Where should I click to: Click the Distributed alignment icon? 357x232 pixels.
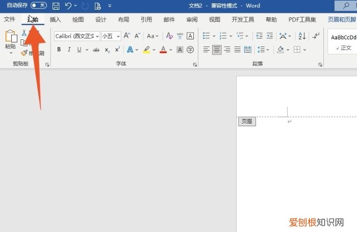[x=248, y=50]
